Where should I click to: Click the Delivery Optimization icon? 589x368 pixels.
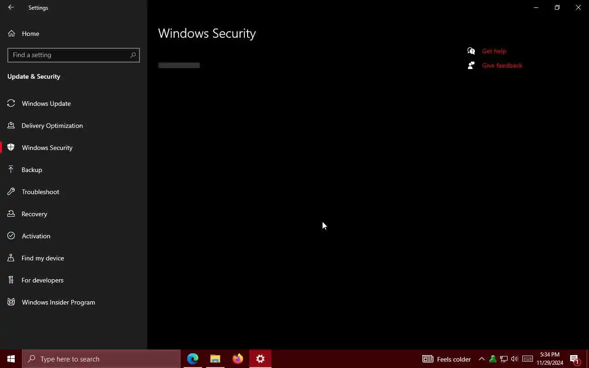click(12, 126)
